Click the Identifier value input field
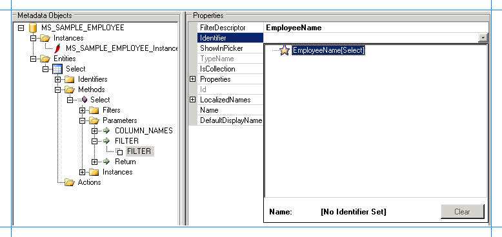Image resolution: width=502 pixels, height=237 pixels. pos(371,38)
